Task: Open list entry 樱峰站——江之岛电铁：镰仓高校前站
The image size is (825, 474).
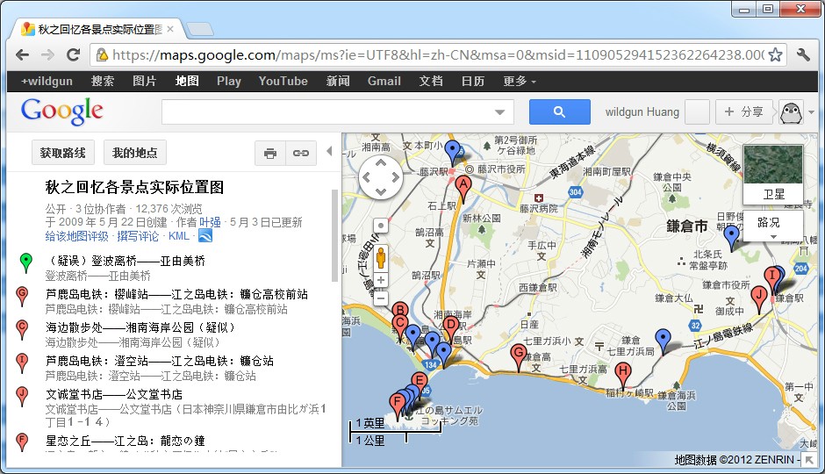Action: pos(176,295)
